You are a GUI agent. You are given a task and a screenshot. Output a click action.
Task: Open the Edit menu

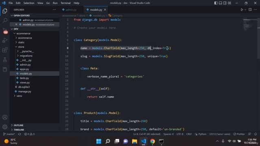[x=18, y=3]
